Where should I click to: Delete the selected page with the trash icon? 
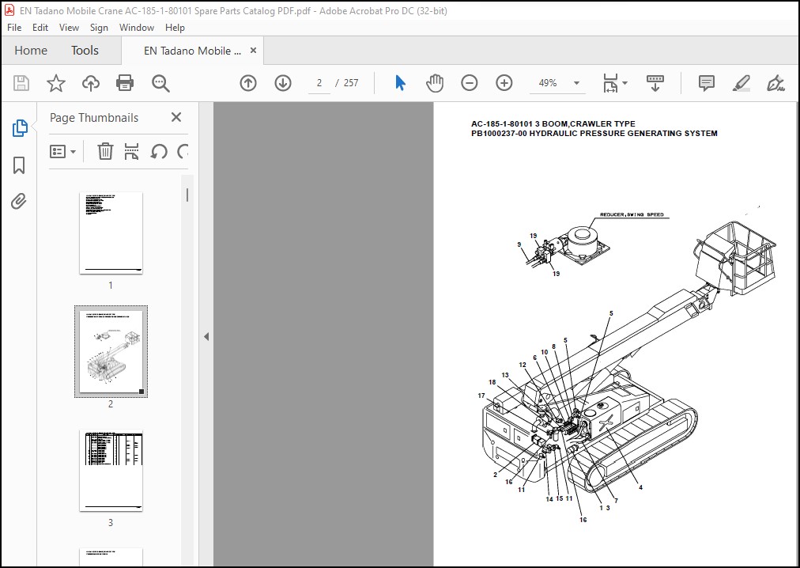[105, 151]
